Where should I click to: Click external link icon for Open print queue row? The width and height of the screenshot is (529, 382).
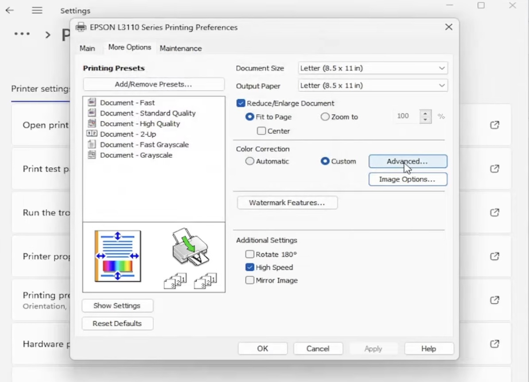point(494,125)
